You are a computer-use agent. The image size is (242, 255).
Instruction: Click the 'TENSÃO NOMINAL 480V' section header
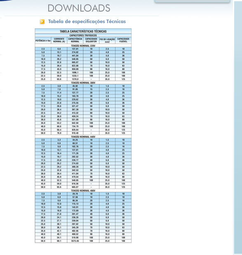point(83,191)
